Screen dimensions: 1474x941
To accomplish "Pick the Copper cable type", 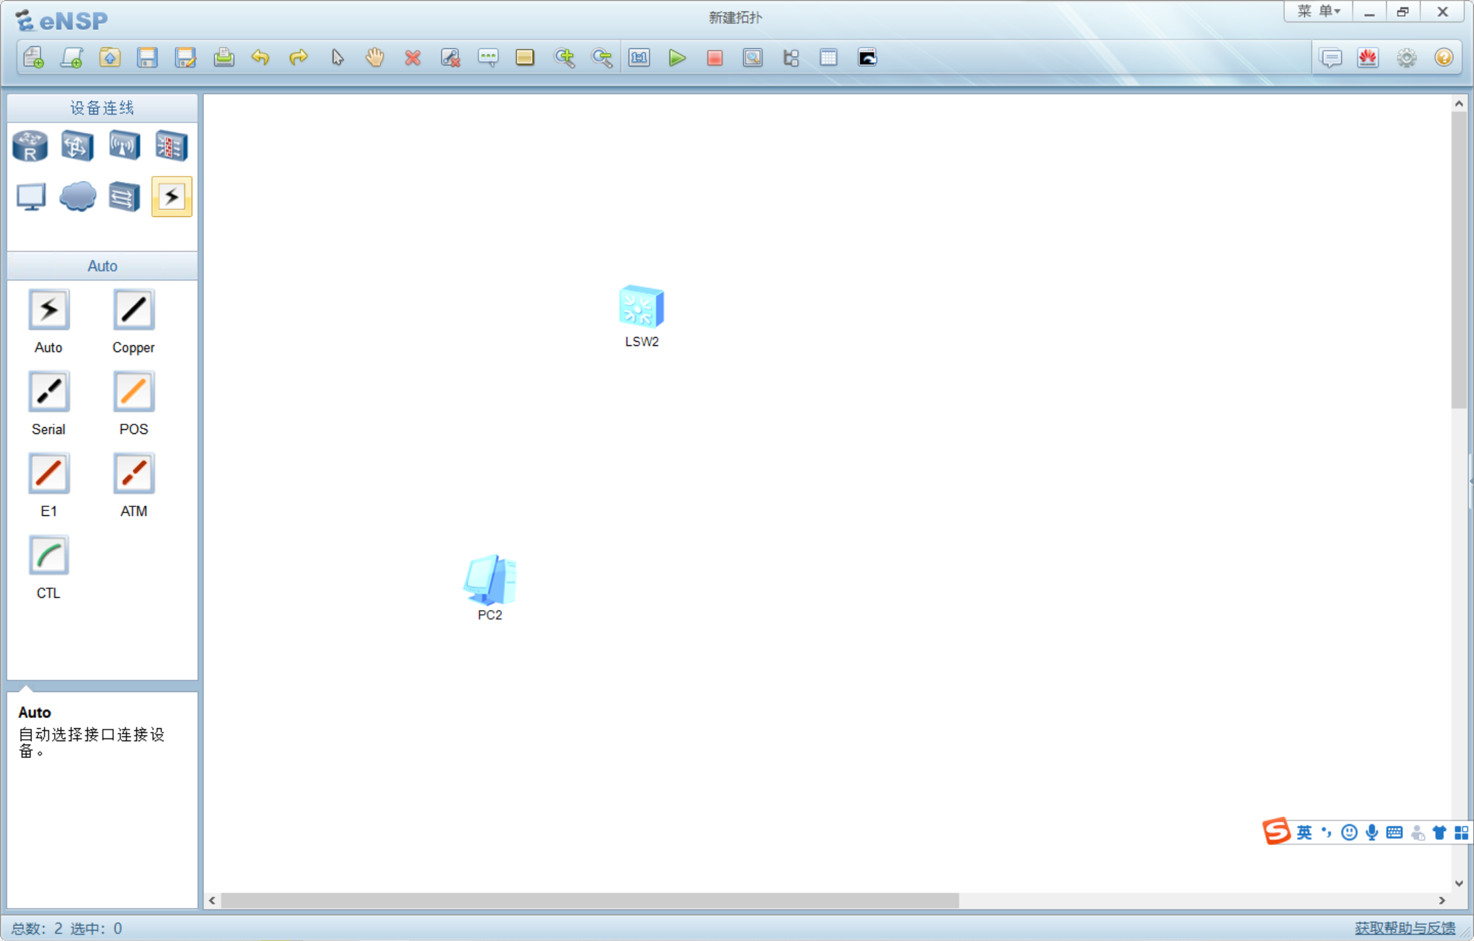I will pyautogui.click(x=133, y=310).
